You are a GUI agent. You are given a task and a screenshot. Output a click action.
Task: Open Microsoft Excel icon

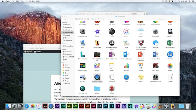point(170,43)
